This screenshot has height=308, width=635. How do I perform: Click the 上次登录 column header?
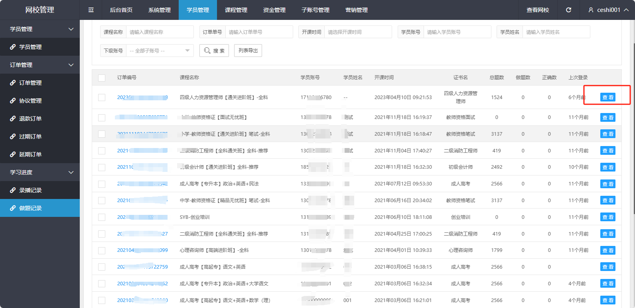coord(578,78)
